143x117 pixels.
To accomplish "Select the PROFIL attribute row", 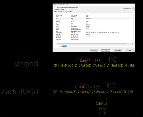I will (94, 18).
